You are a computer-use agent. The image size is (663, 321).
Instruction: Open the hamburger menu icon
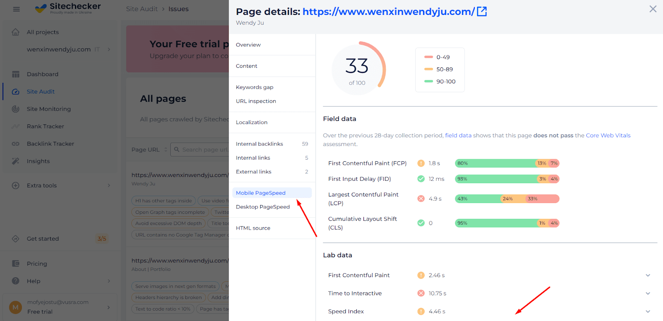[16, 9]
